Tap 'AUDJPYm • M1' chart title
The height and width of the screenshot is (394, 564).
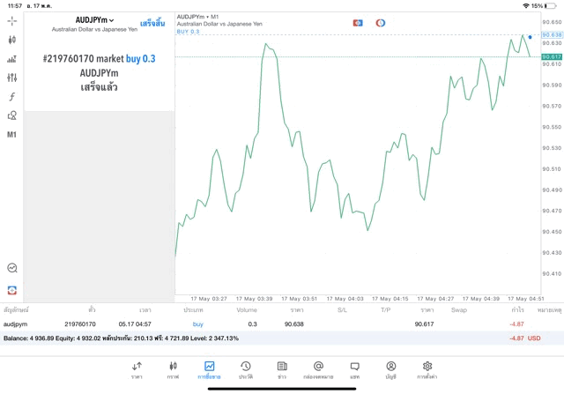click(x=197, y=17)
